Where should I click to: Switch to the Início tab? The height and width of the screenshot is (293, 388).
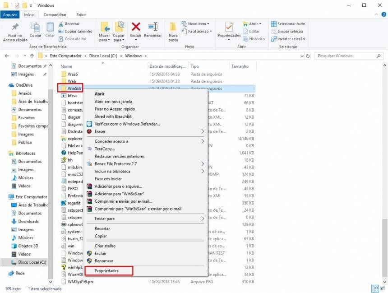(x=29, y=14)
